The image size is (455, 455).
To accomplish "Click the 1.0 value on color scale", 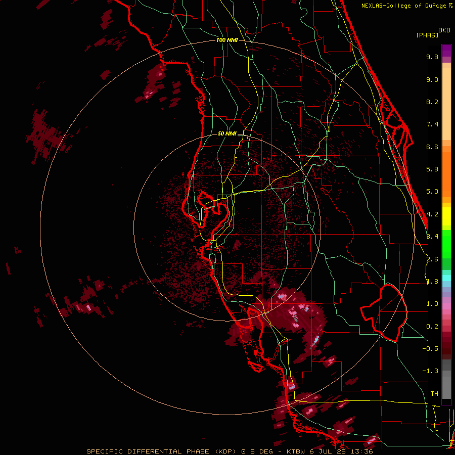I will coord(432,304).
